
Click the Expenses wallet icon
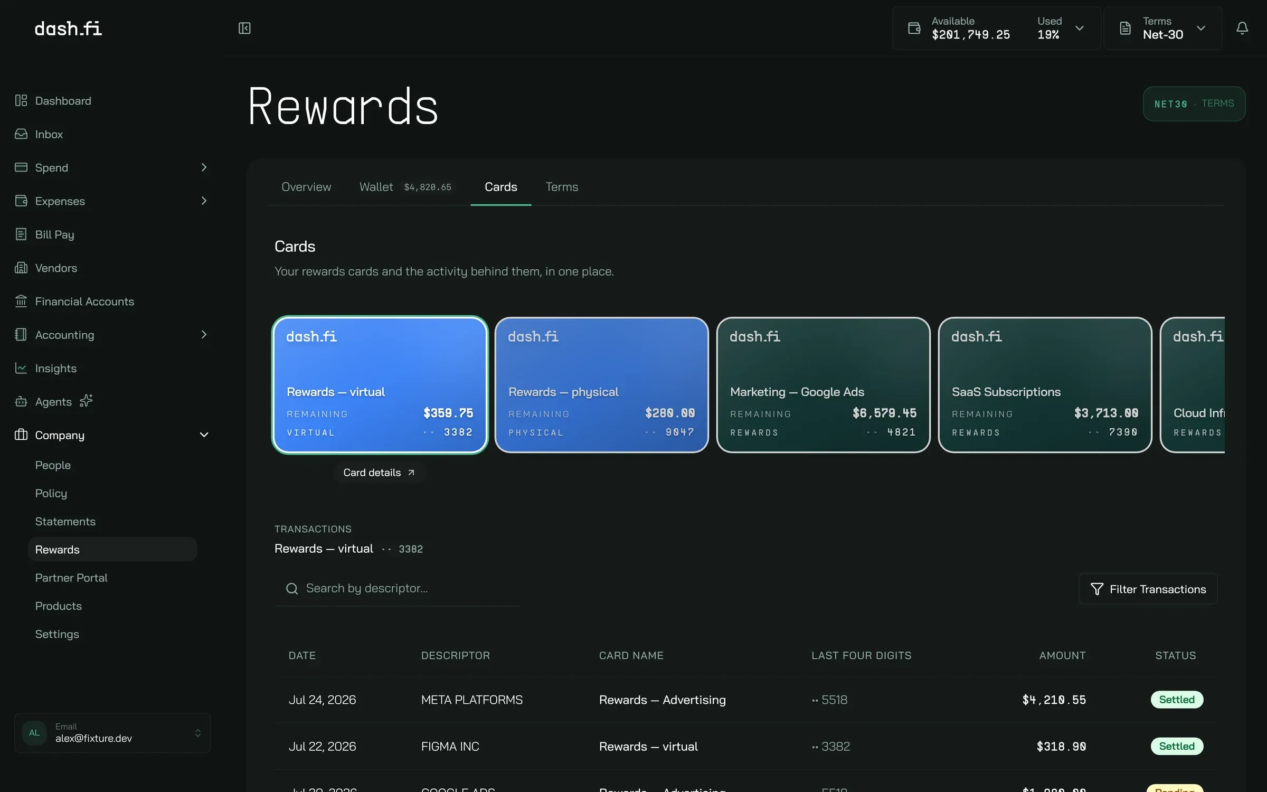tap(21, 201)
